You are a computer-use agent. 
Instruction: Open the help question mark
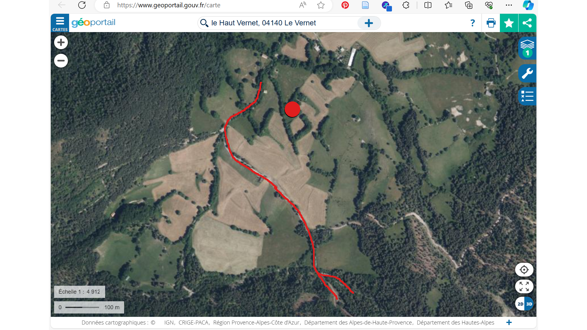[x=472, y=23]
